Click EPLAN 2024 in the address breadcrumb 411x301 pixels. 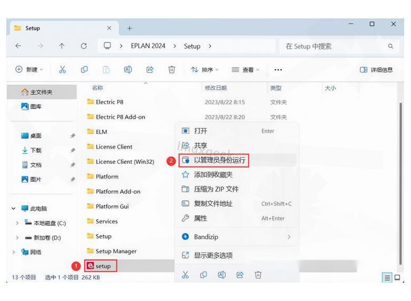coord(147,46)
